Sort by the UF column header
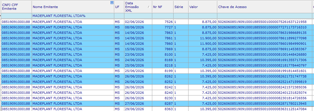The width and height of the screenshot is (314, 111). pyautogui.click(x=119, y=7)
